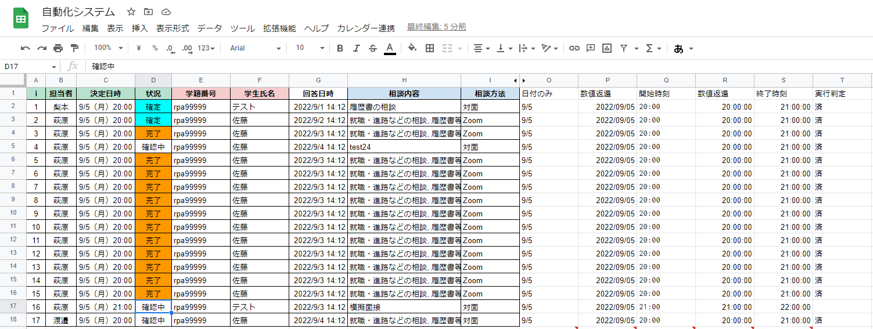Click the insert link icon
The height and width of the screenshot is (329, 873).
[574, 48]
